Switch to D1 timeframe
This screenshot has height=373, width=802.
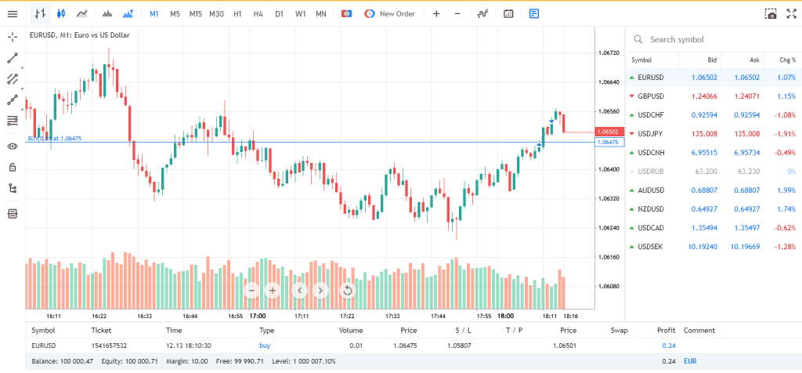click(279, 14)
